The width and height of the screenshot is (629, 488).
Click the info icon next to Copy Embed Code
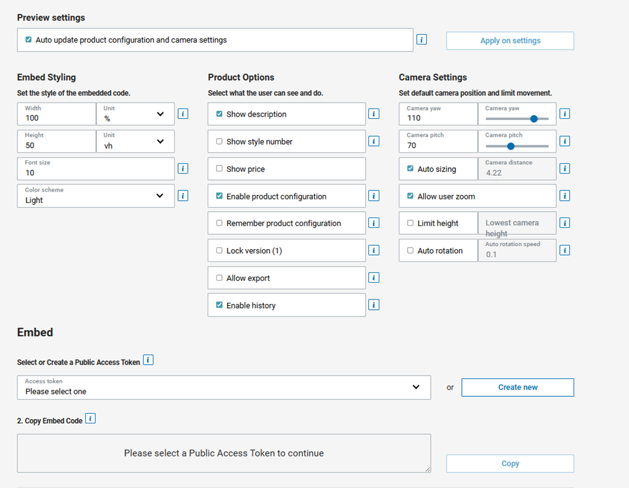click(x=90, y=418)
